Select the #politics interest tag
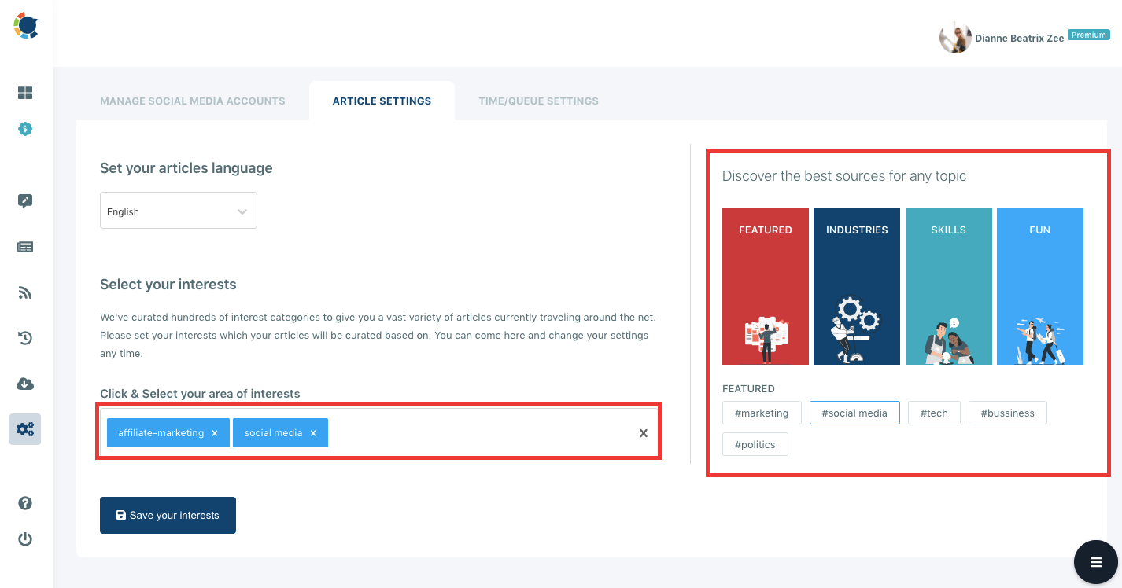This screenshot has width=1122, height=588. (x=755, y=444)
